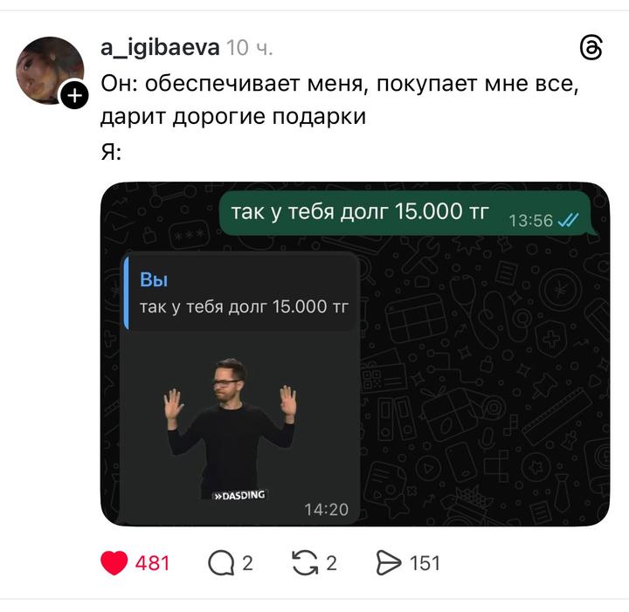Share post with paper plane icon
Screen dimensions: 629x612
[388, 563]
